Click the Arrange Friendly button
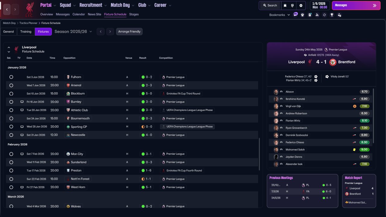386x217 pixels. tap(129, 32)
